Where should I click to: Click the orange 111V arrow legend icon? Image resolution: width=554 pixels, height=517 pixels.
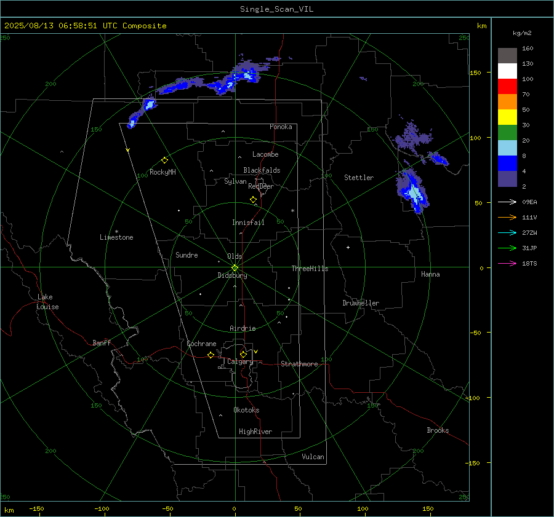(x=507, y=218)
